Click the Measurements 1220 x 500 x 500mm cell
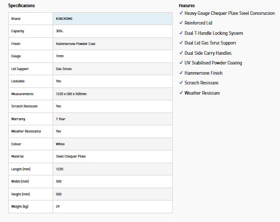 pyautogui.click(x=113, y=94)
